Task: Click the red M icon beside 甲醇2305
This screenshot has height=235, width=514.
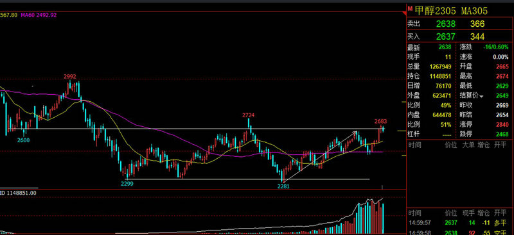Action: coord(410,9)
